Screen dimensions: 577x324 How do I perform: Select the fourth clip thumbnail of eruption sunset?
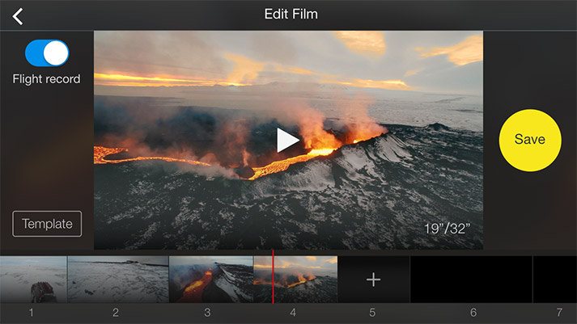click(x=295, y=280)
